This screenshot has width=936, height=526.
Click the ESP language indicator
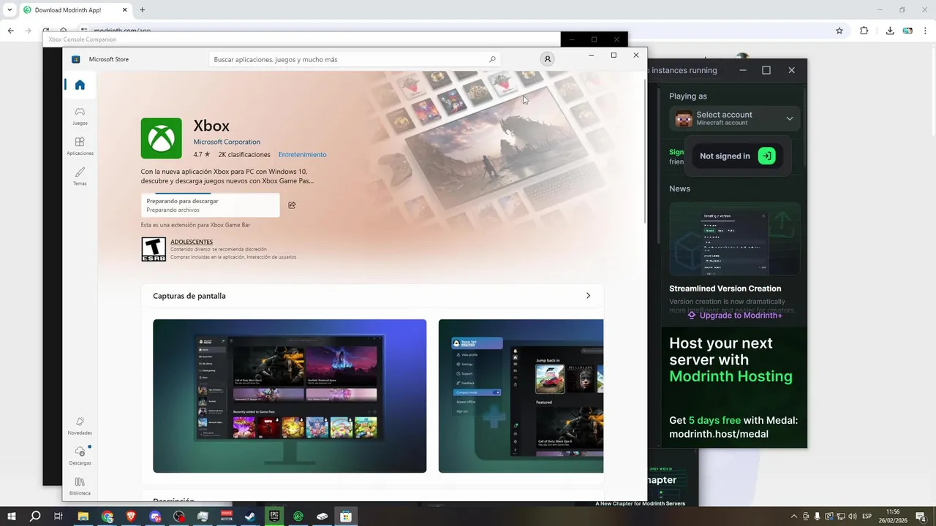coord(867,517)
